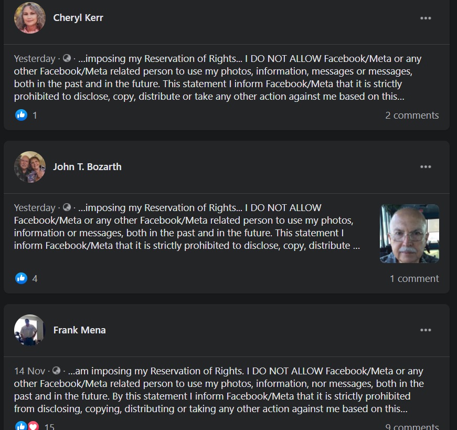Click the like icon on John T. Bozarth's post
The width and height of the screenshot is (457, 430).
[21, 278]
